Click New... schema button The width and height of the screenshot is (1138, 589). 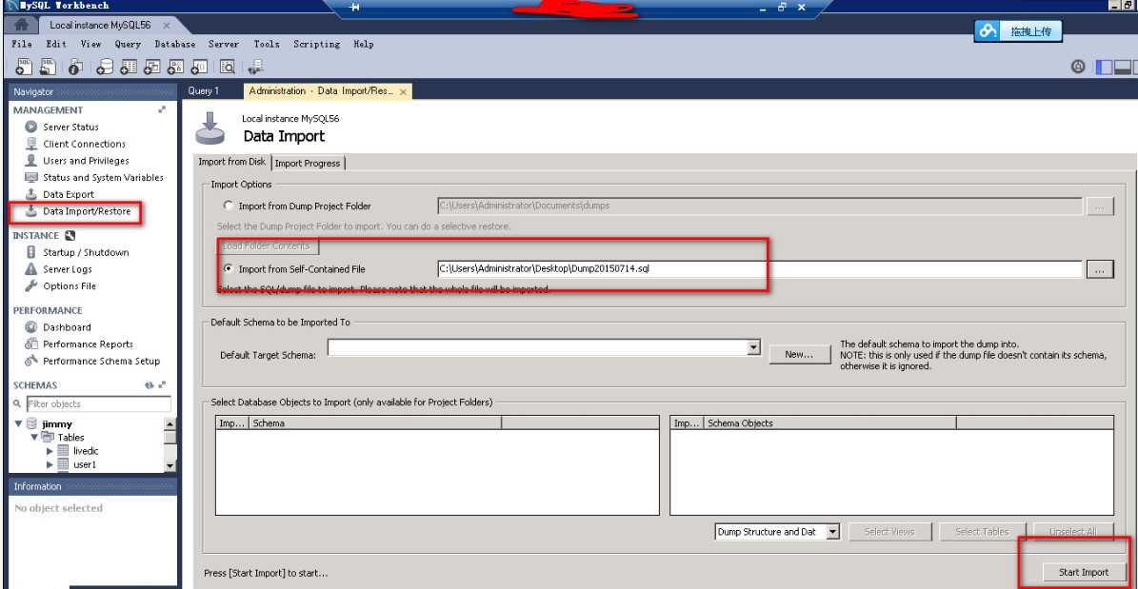click(799, 354)
